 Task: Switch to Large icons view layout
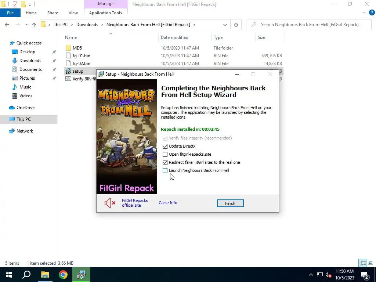click(370, 263)
